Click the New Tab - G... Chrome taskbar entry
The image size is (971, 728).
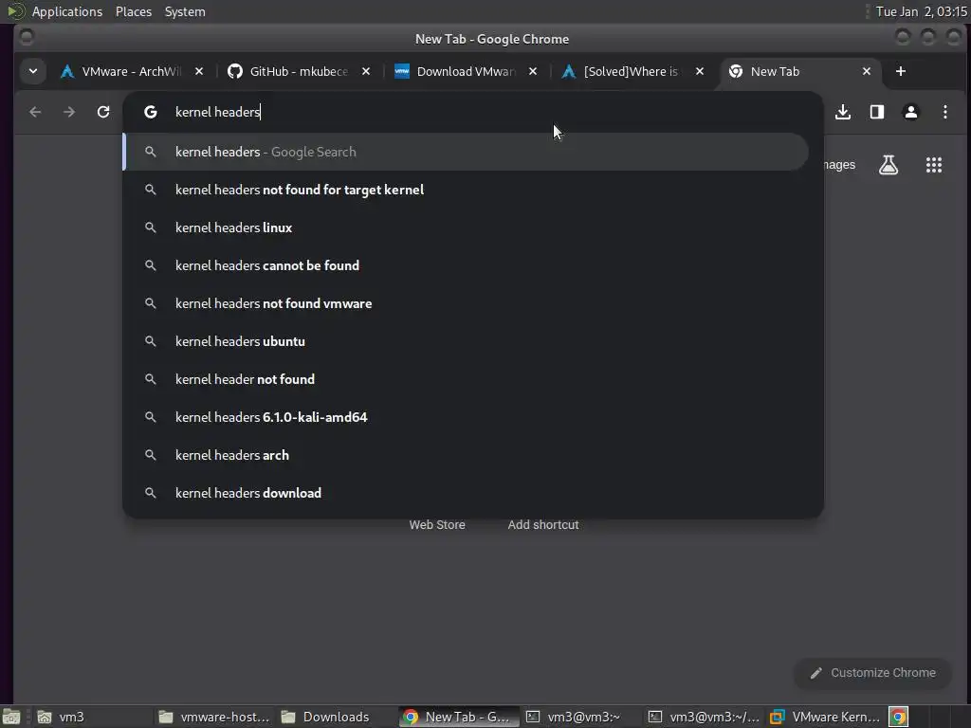(458, 717)
